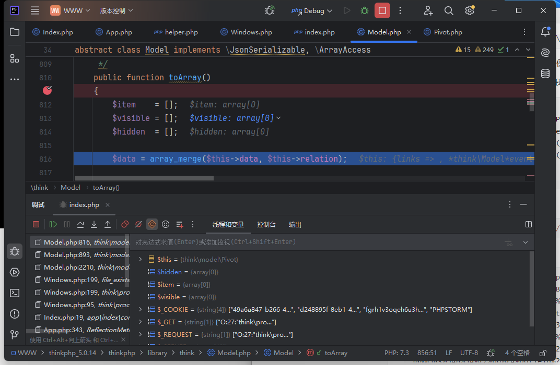Open the Debug run configuration dropdown
Screen dimensions: 560x365
click(313, 10)
